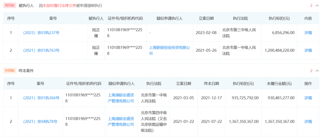322x139 pixels.
Task: Select 陆正耀 in 京03执237号 row
Action: 96,33
